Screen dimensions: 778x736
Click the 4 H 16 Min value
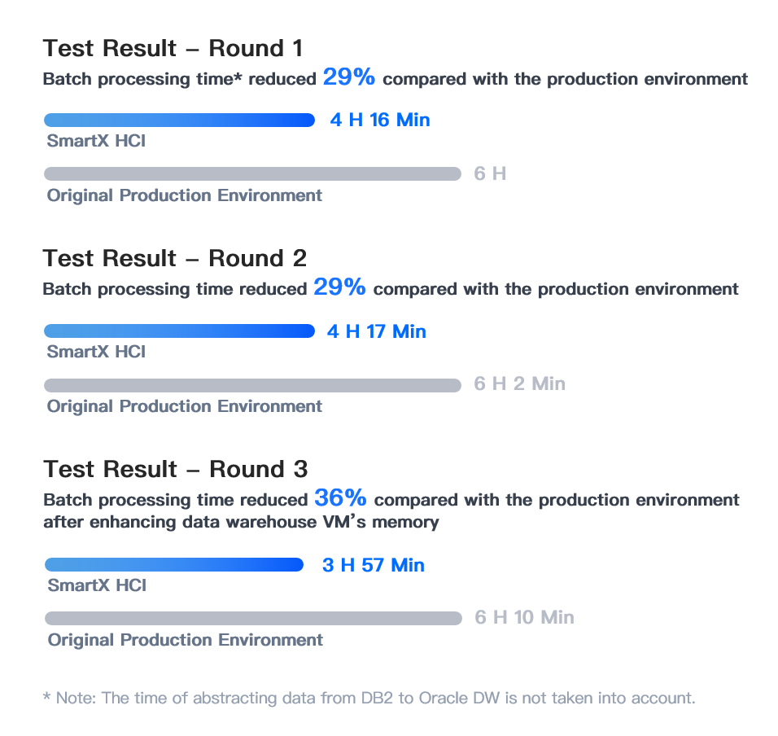(x=380, y=120)
